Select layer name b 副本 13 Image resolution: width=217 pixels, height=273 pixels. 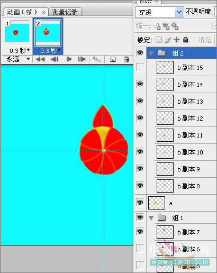click(190, 102)
